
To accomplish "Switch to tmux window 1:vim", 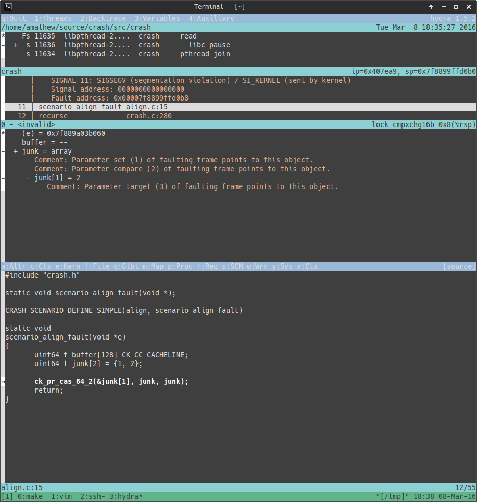I will (x=61, y=497).
